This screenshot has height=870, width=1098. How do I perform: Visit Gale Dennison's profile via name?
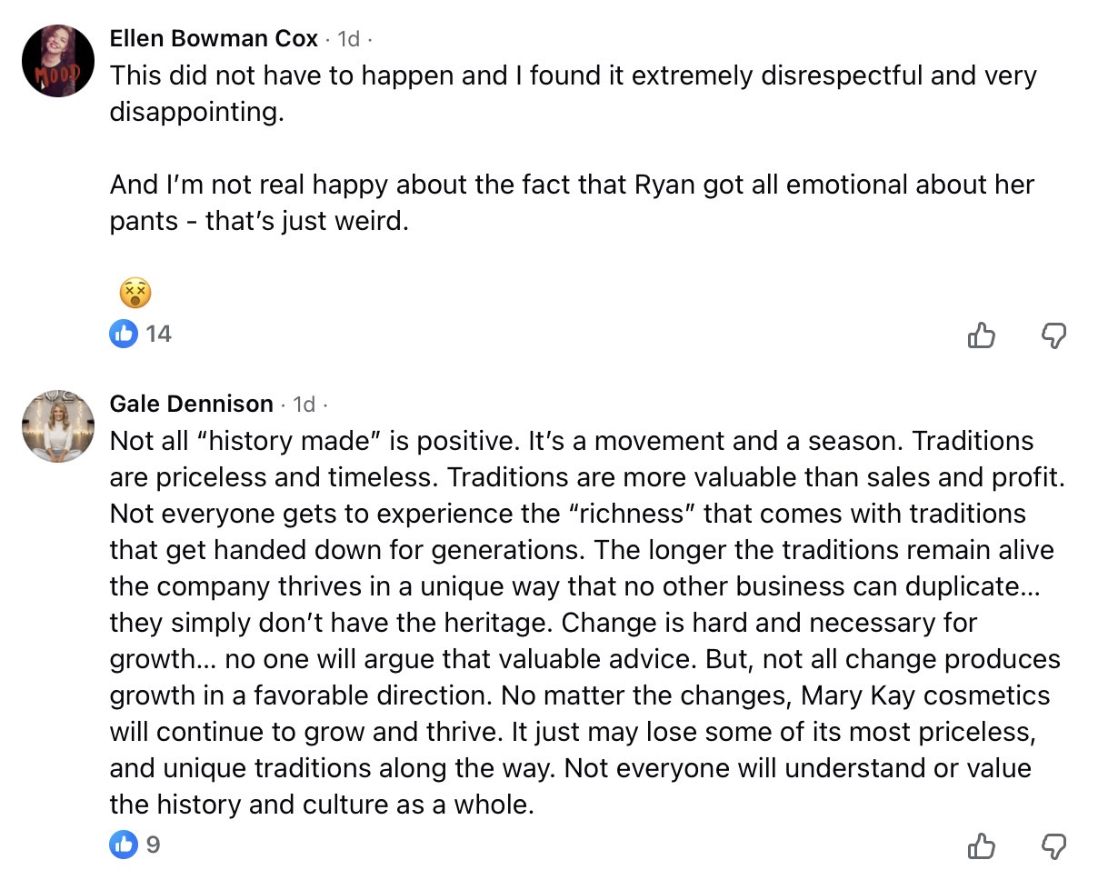(191, 404)
